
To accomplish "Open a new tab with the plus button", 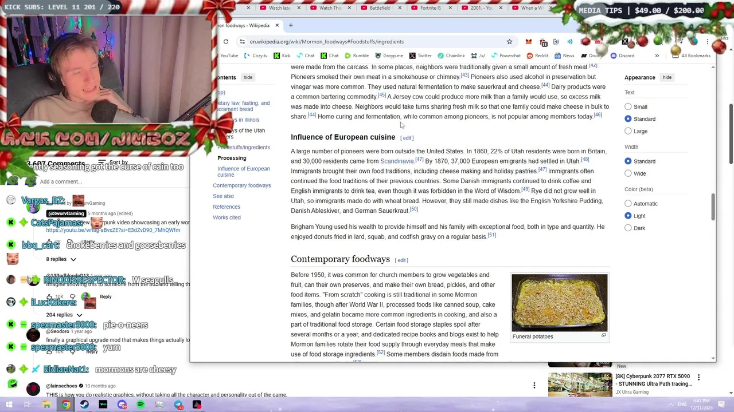I will click(291, 25).
